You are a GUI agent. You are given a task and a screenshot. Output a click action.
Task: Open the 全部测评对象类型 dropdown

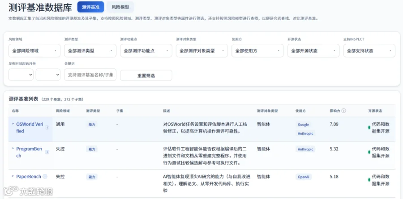click(202, 51)
